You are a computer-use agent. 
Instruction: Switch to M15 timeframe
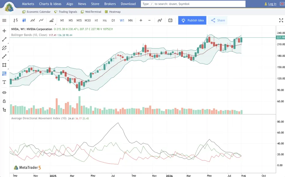pyautogui.click(x=79, y=20)
